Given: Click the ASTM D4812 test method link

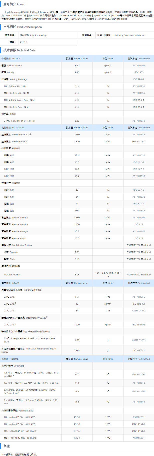Looking at the screenshot, I should tap(139, 311).
